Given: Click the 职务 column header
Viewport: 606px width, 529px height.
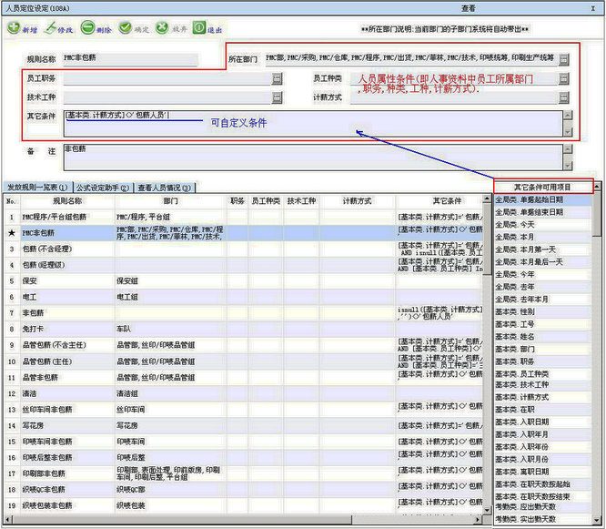Looking at the screenshot, I should pyautogui.click(x=237, y=201).
